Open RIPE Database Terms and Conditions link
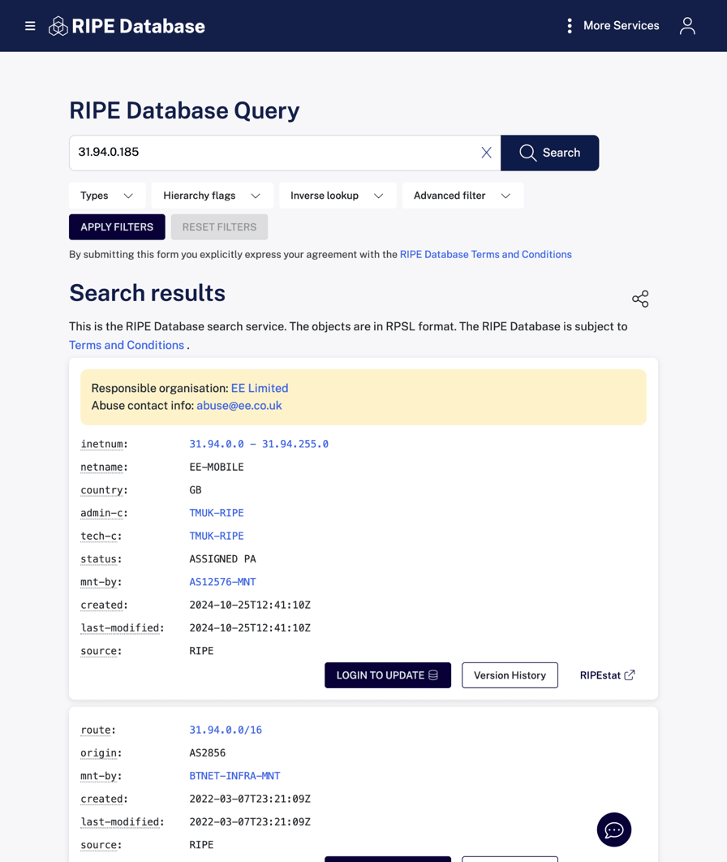 tap(486, 255)
